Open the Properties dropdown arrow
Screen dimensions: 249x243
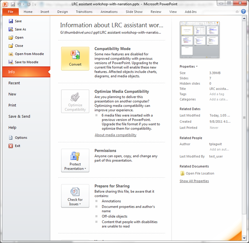click(x=196, y=67)
